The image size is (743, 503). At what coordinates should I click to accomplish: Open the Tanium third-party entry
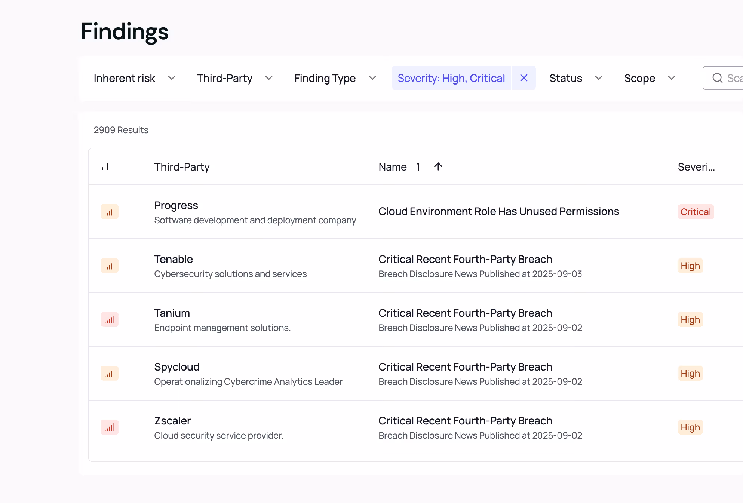(172, 313)
